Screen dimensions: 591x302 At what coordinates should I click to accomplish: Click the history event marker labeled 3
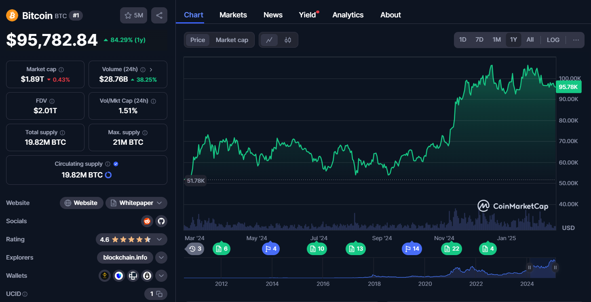pos(195,249)
